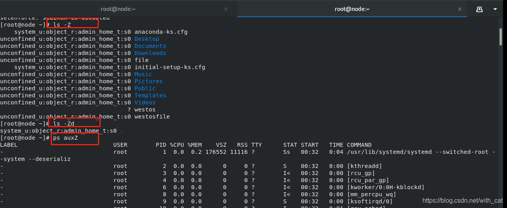Click the 'ls -Zd' command text
This screenshot has width=507, height=208.
tap(64, 124)
